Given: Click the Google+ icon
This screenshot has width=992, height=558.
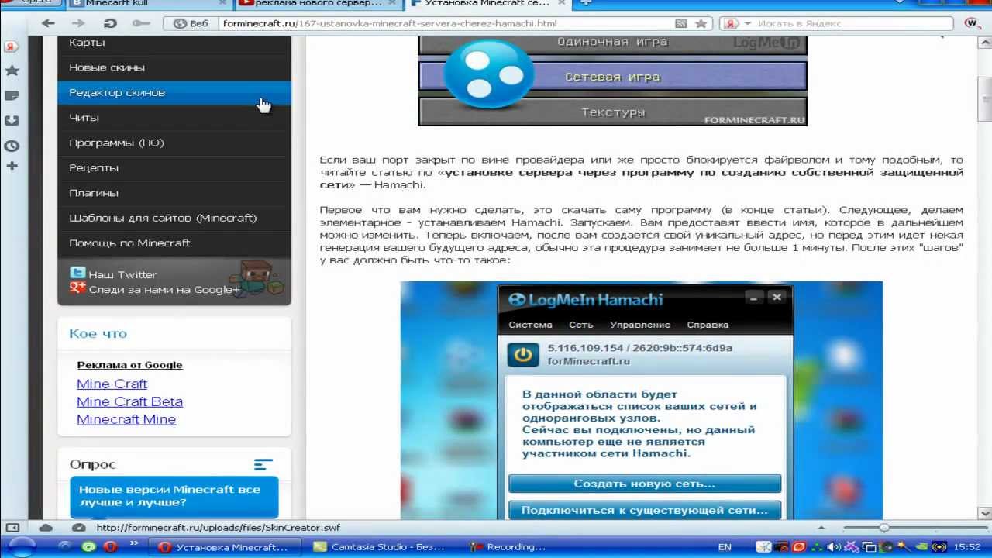Looking at the screenshot, I should 77,288.
